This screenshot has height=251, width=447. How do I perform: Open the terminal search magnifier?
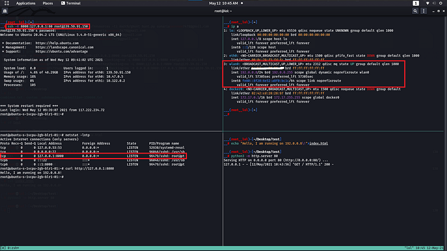tap(415, 11)
